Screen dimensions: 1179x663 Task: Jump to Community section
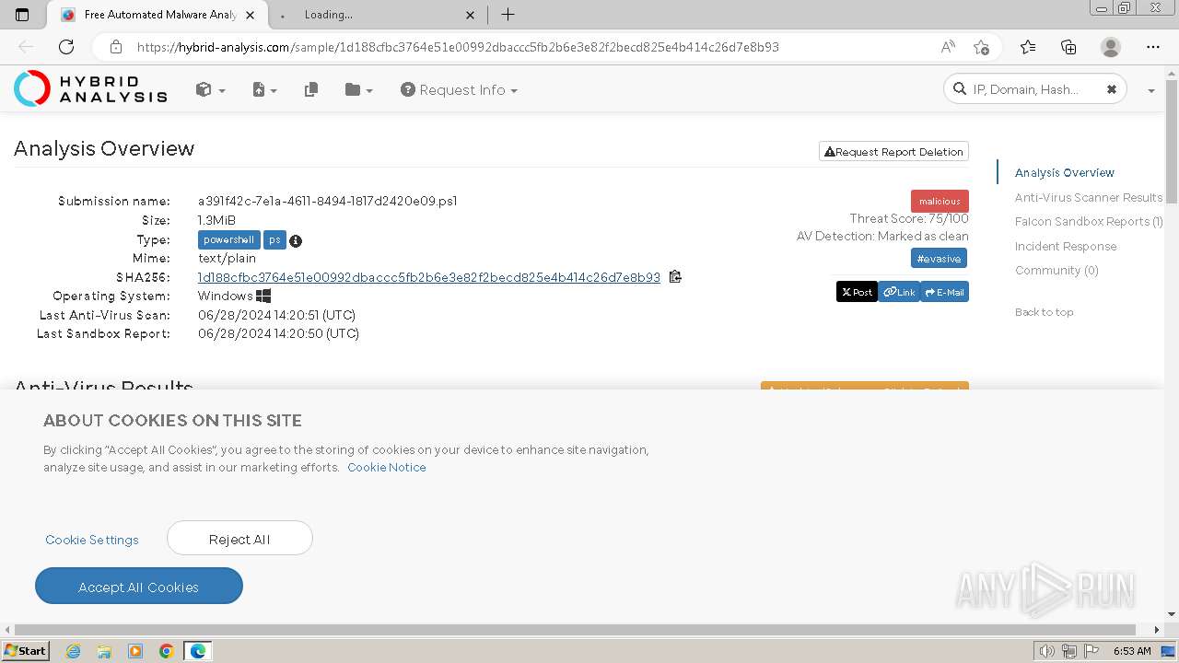click(1056, 270)
